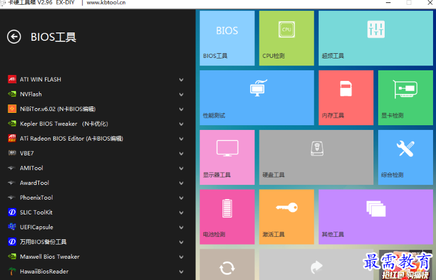
Task: Select the SLIC ToolKit text entry
Action: pos(36,212)
